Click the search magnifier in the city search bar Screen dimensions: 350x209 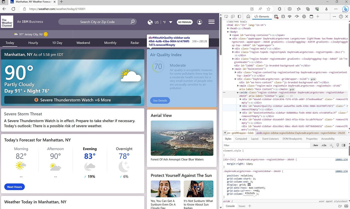click(132, 22)
